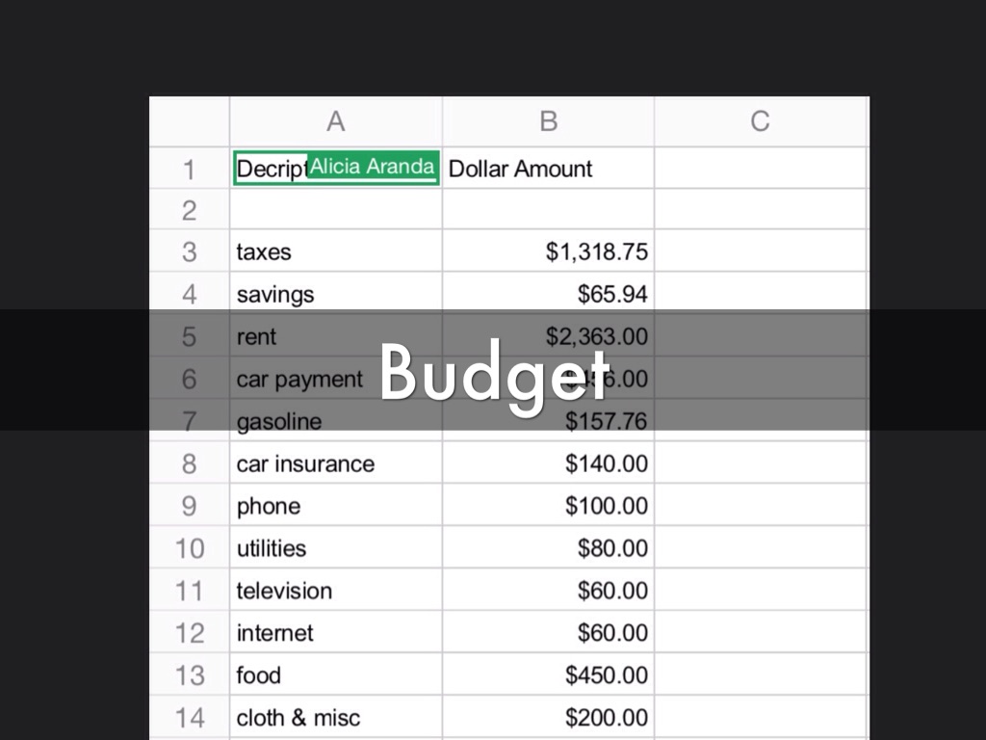Viewport: 986px width, 740px height.
Task: Select column C header
Action: coord(760,121)
